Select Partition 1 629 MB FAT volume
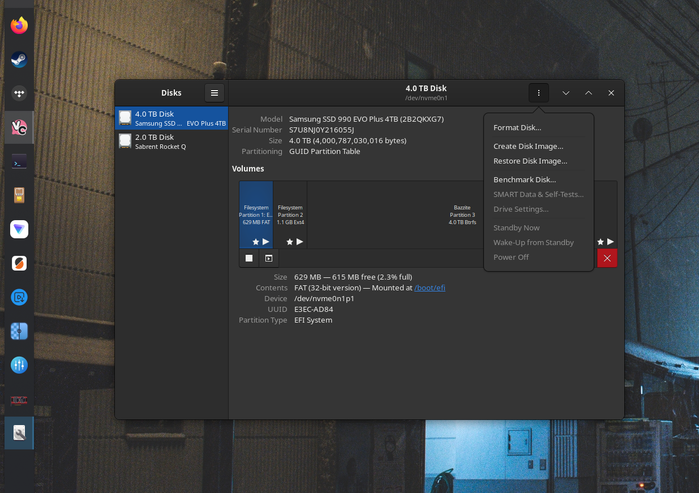 pyautogui.click(x=256, y=215)
